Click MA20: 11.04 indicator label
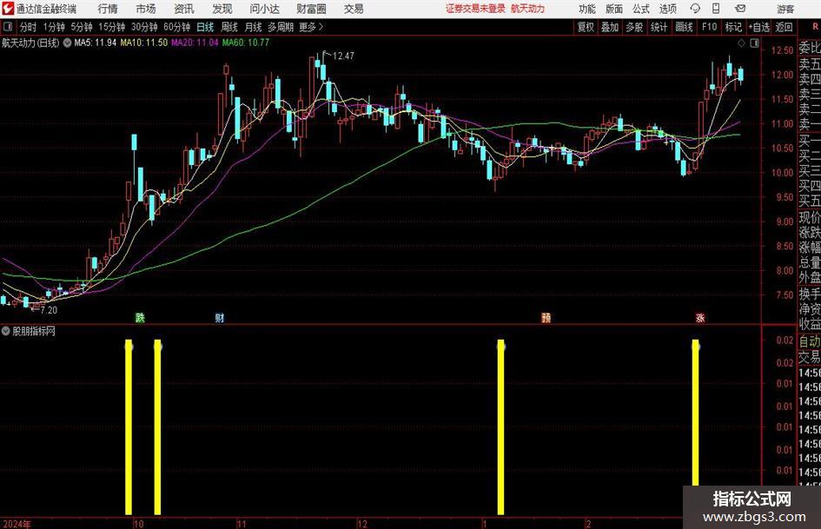The height and width of the screenshot is (529, 821). 195,43
